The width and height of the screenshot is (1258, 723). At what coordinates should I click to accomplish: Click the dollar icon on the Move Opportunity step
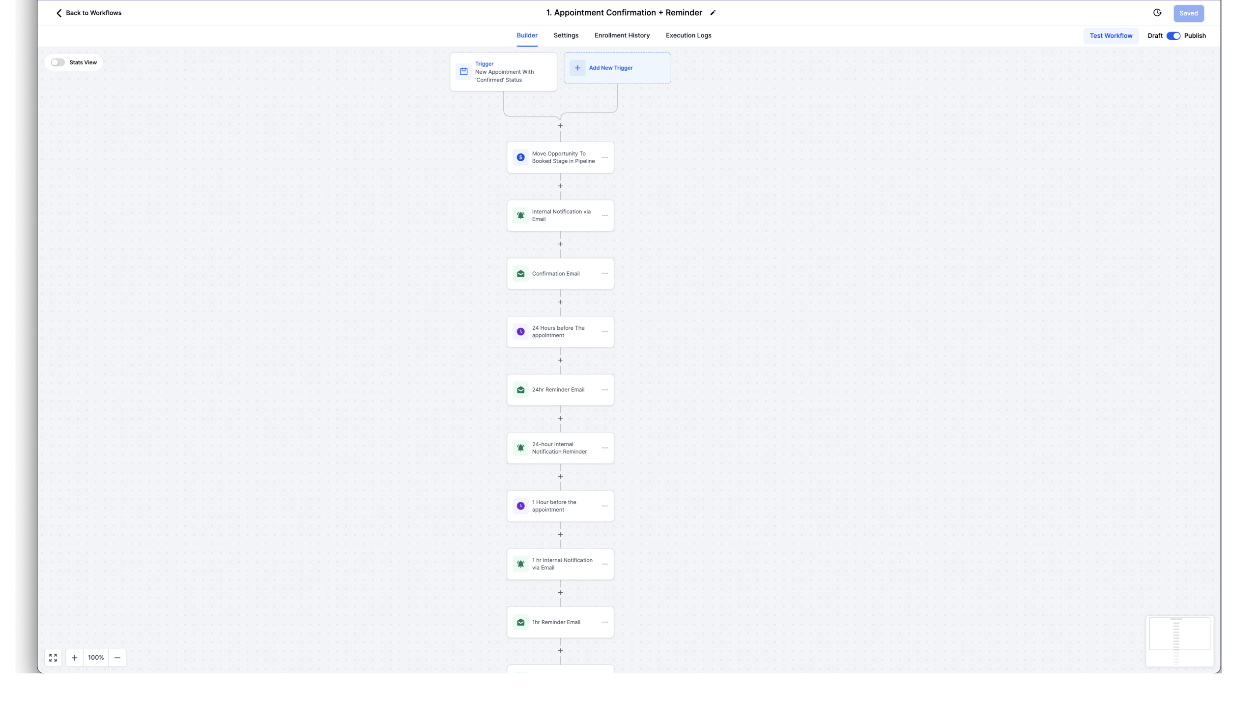520,157
